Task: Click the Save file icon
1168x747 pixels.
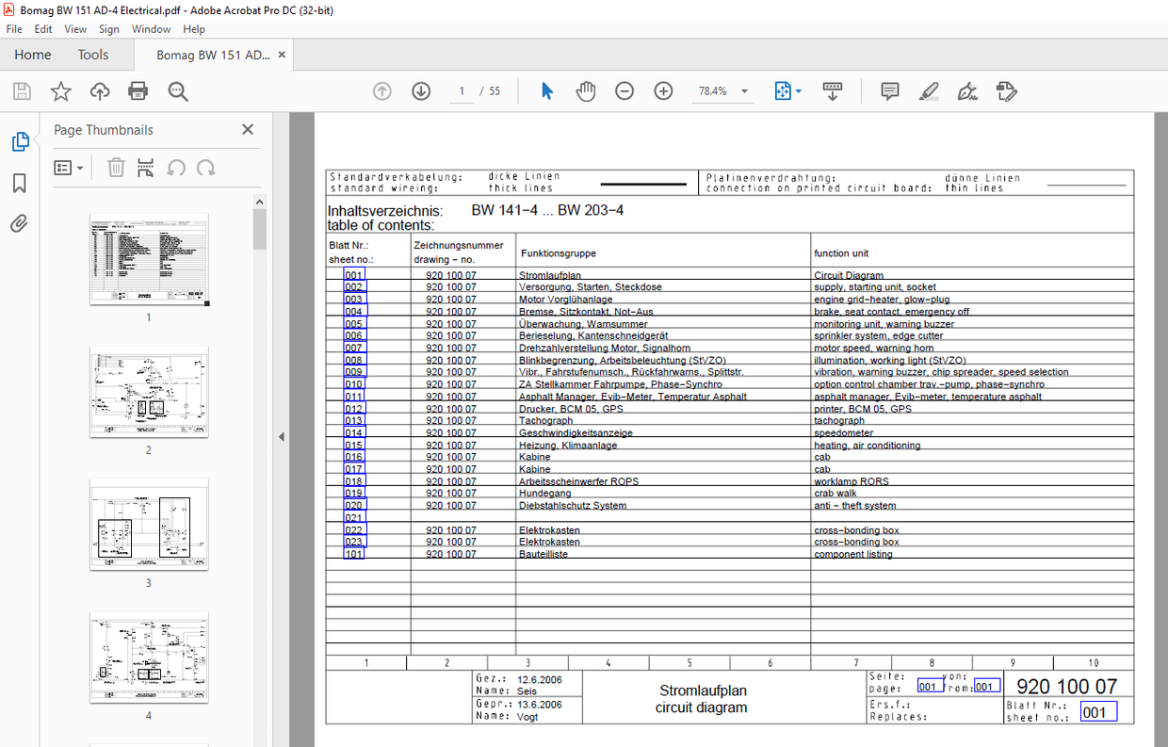Action: 22,91
